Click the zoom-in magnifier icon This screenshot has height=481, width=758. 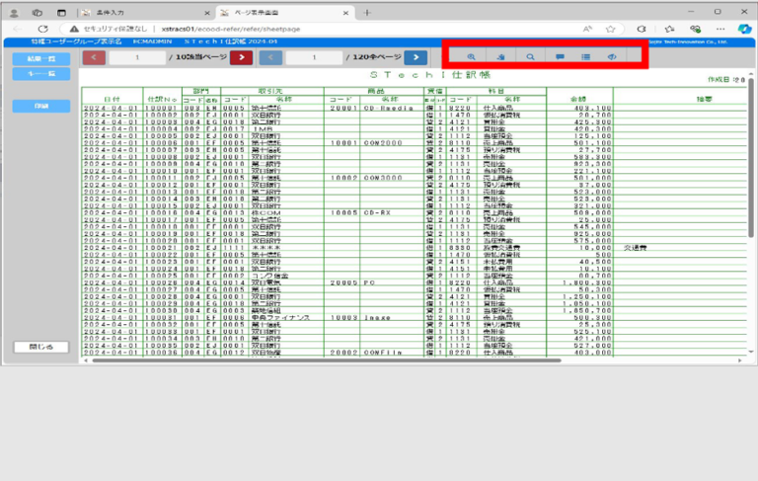click(471, 57)
